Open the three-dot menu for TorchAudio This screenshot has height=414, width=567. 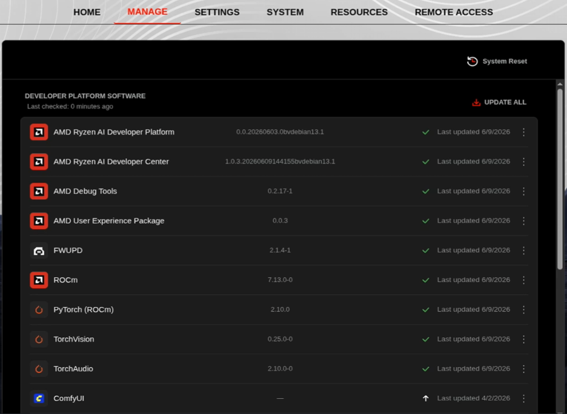point(523,369)
